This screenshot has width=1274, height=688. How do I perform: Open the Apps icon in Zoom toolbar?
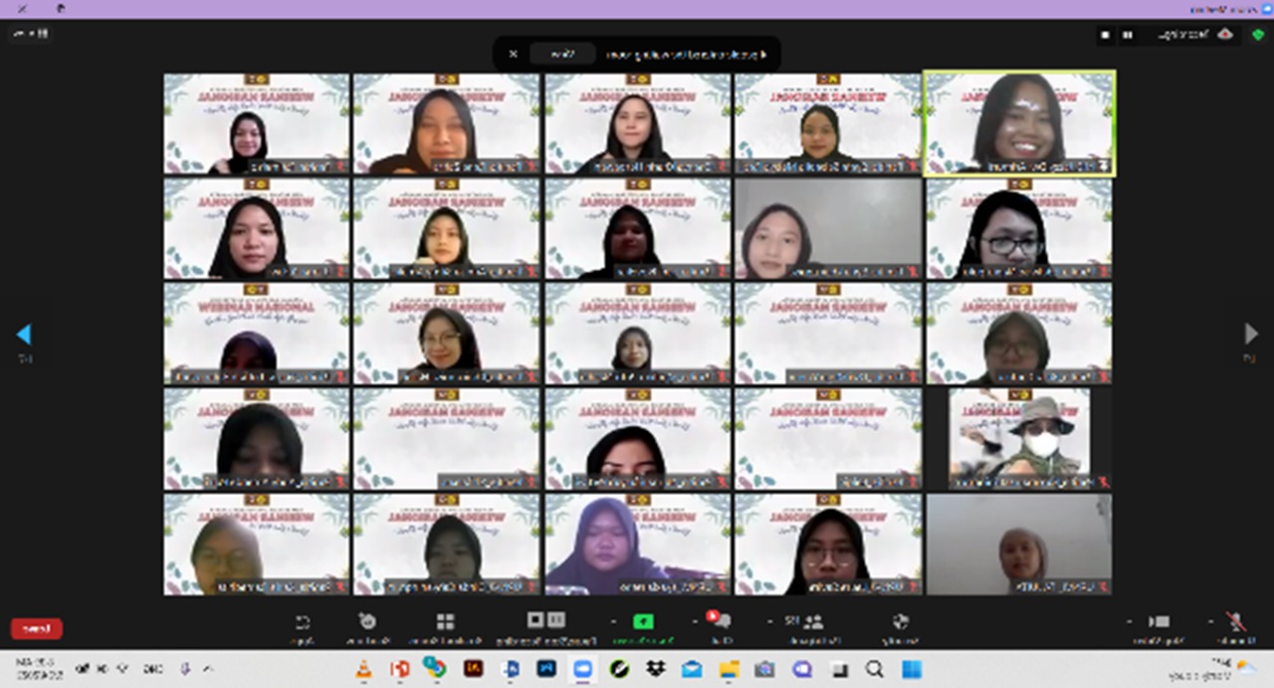click(x=303, y=621)
